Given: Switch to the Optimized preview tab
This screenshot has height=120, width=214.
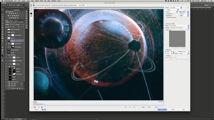Looking at the screenshot, I should pos(41,8).
